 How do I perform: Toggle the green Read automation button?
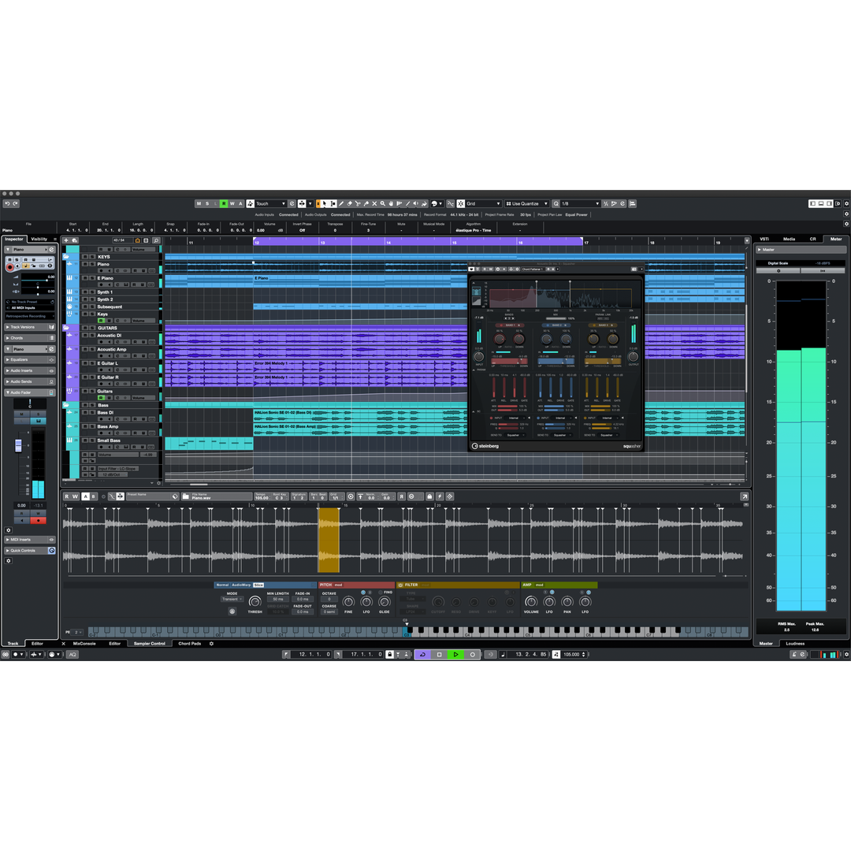pos(224,203)
